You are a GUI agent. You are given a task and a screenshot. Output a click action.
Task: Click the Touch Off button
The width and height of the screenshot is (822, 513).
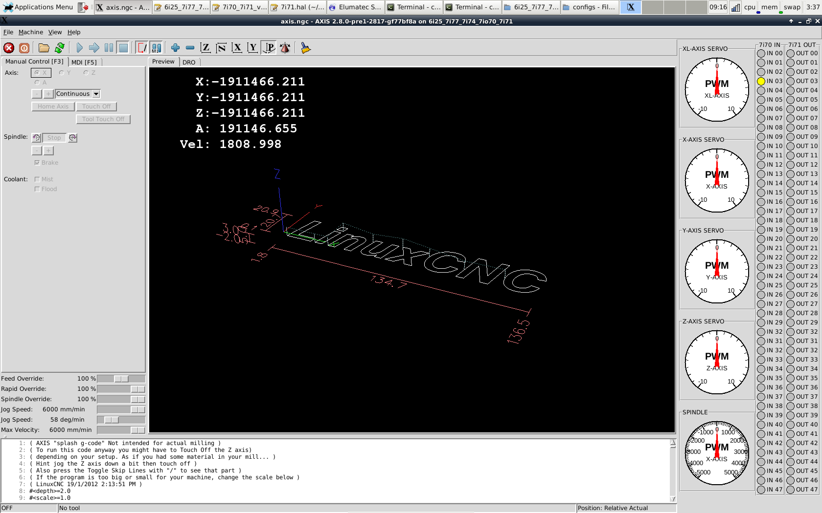96,107
